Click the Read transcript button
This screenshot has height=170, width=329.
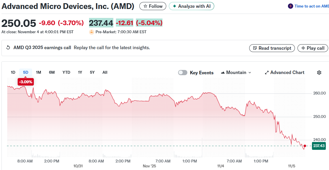coord(272,48)
